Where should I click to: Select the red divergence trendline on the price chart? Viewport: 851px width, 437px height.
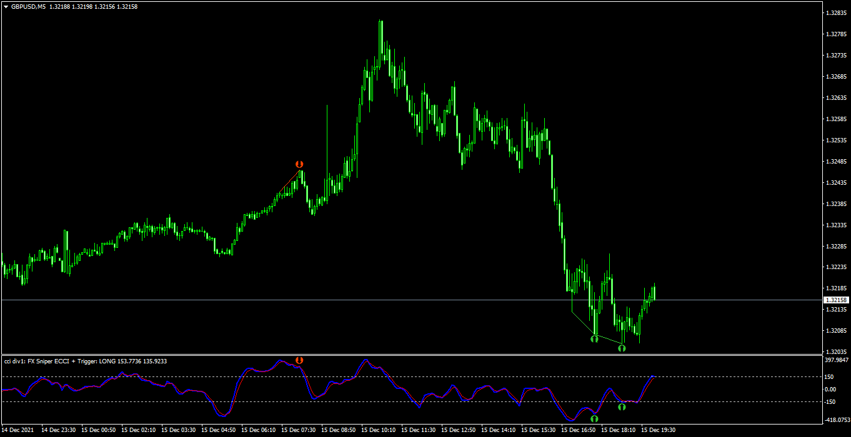coord(288,182)
